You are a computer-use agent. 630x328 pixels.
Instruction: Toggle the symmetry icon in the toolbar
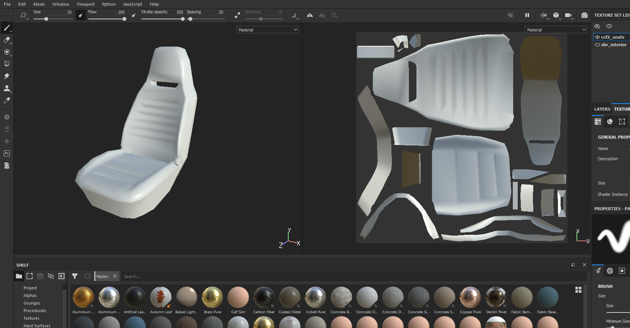click(x=310, y=16)
